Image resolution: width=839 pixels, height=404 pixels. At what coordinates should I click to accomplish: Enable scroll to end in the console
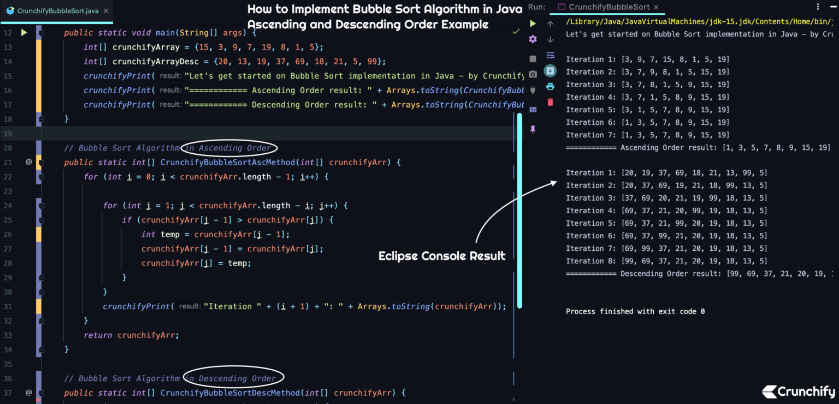coord(550,70)
